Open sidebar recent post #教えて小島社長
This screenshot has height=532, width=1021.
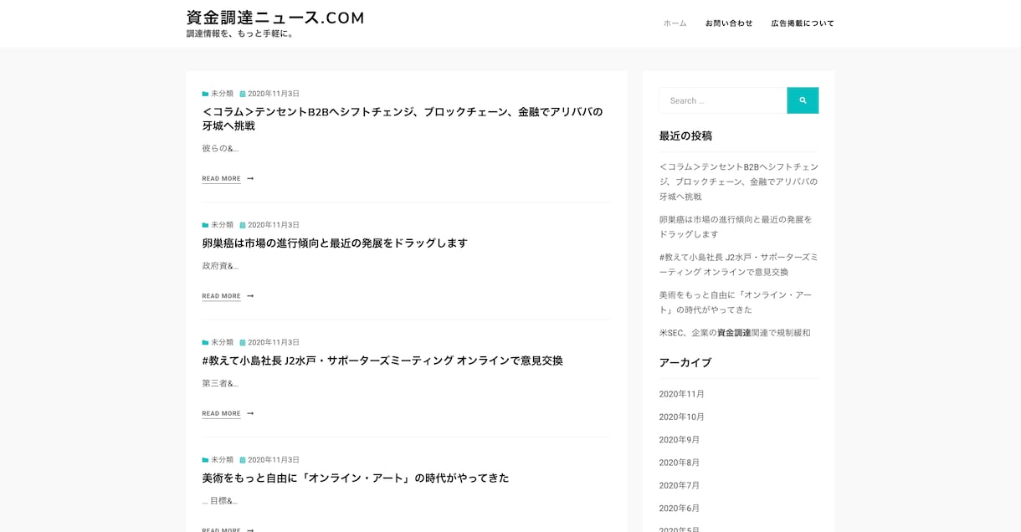point(738,264)
